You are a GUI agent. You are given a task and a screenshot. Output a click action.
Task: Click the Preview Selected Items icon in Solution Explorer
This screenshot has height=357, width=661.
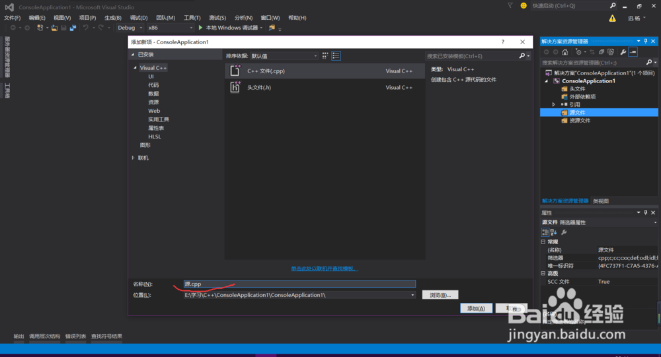click(633, 51)
